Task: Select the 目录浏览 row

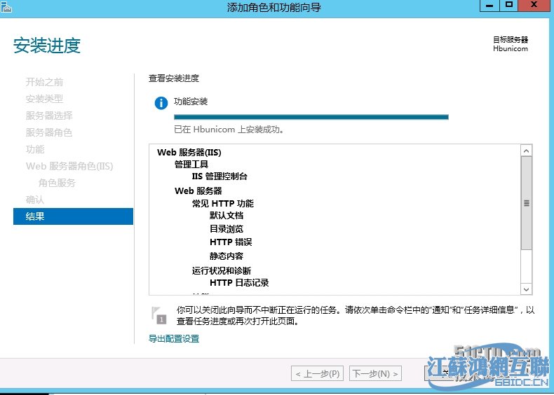Action: pyautogui.click(x=227, y=229)
